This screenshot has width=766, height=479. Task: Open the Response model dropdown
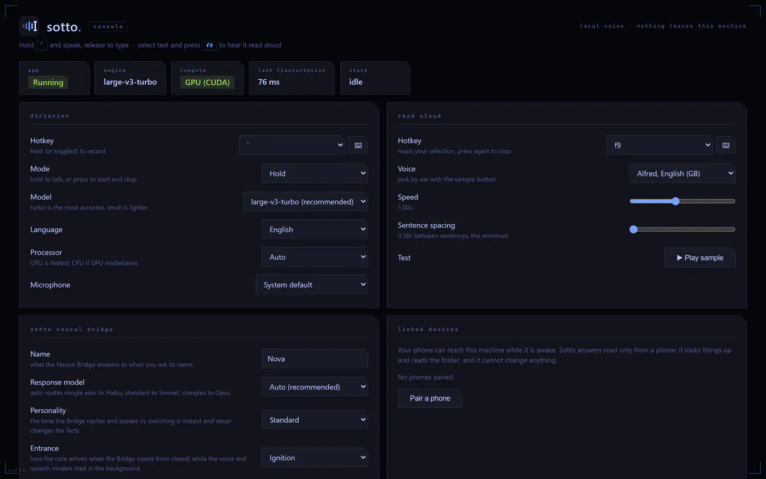(x=315, y=387)
